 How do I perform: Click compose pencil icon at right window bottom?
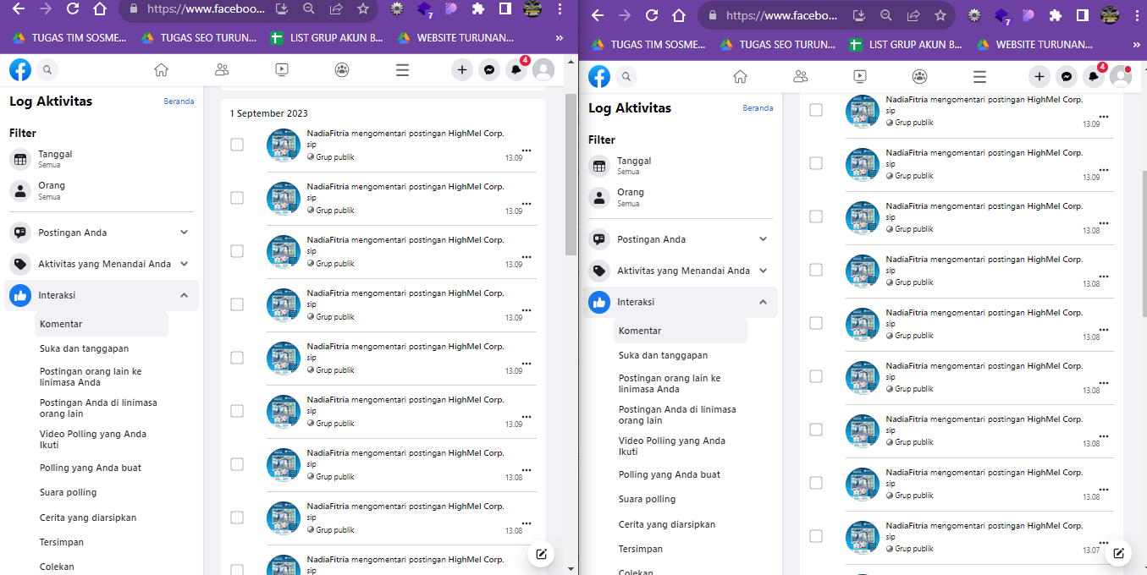[1118, 553]
